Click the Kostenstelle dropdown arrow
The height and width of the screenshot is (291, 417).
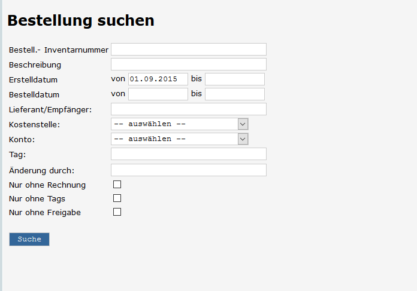pos(243,124)
